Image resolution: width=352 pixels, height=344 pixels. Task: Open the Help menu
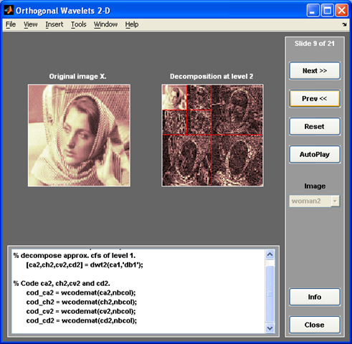132,24
